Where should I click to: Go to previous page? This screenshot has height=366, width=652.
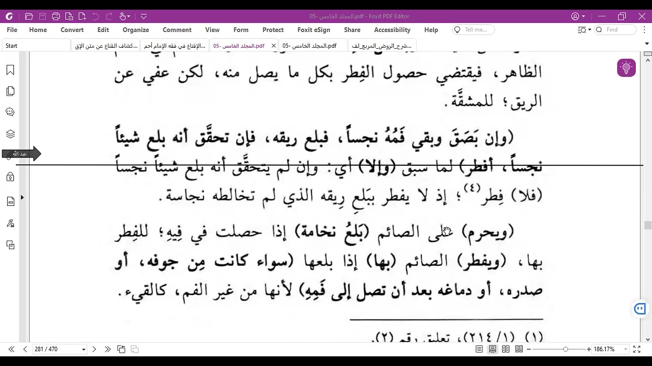coord(25,349)
